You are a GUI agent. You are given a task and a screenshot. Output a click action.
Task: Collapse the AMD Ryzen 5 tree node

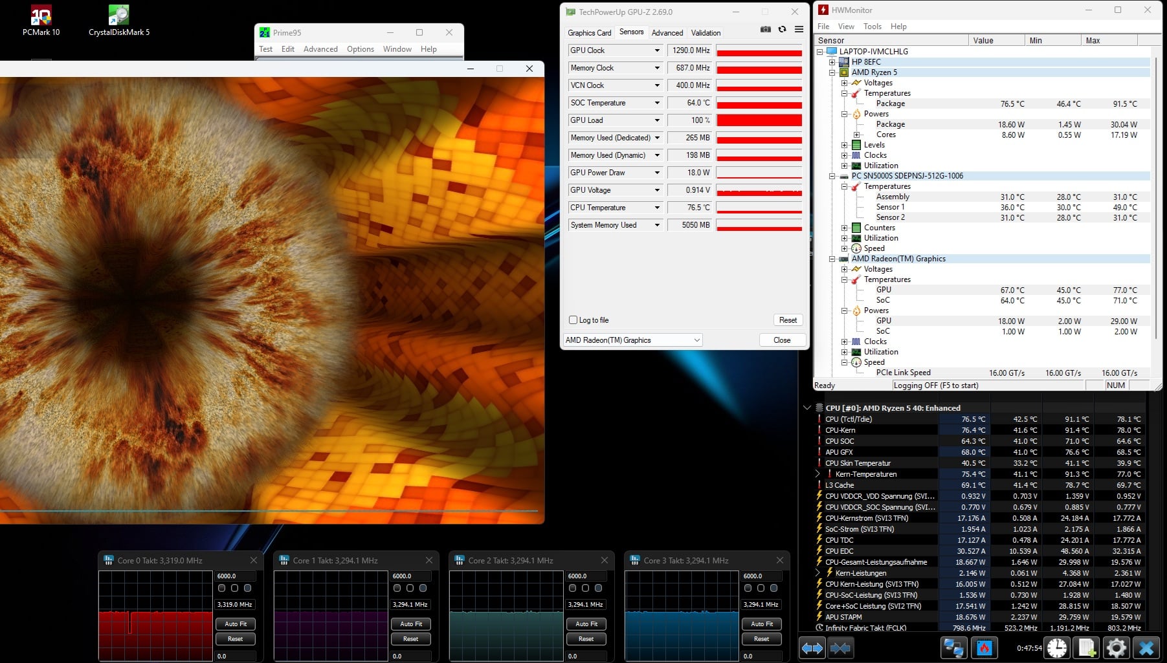pos(832,72)
